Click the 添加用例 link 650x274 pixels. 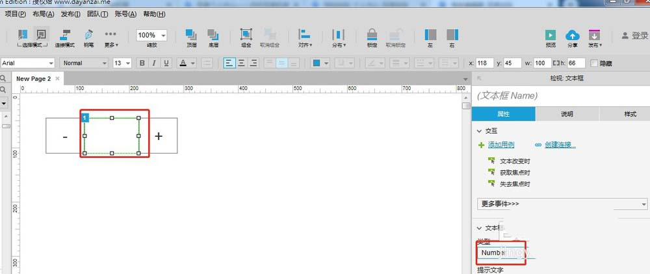pyautogui.click(x=500, y=144)
